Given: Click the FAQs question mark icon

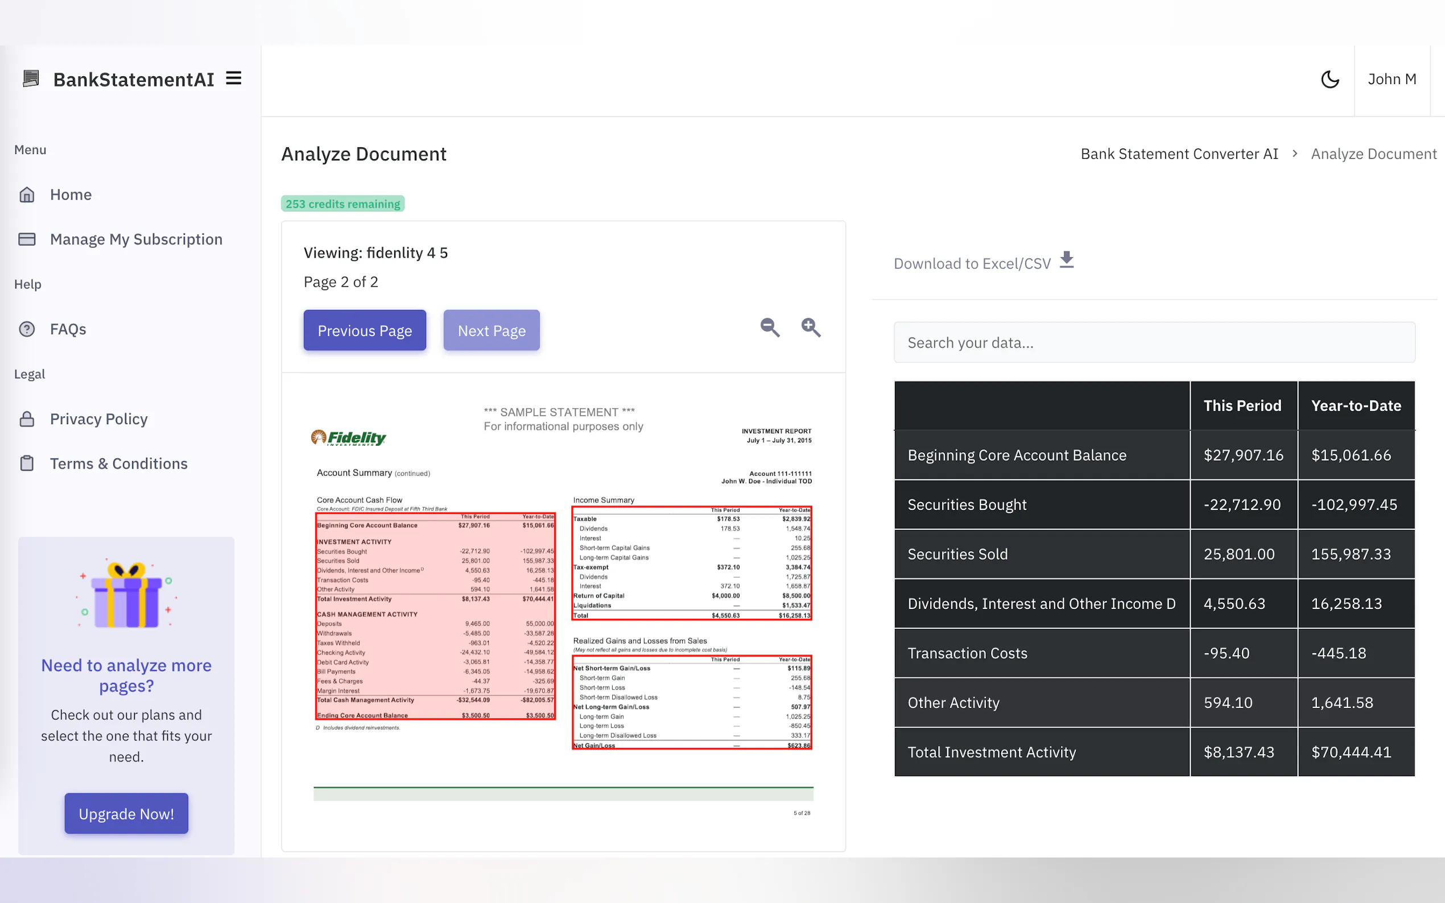Looking at the screenshot, I should click(27, 329).
